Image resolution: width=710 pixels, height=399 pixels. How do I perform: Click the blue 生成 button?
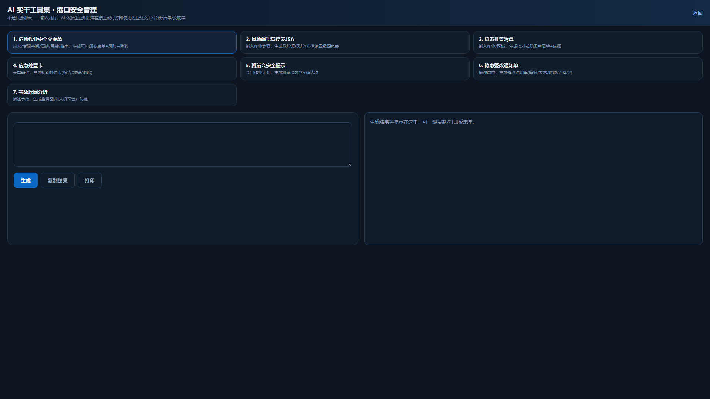click(x=26, y=180)
